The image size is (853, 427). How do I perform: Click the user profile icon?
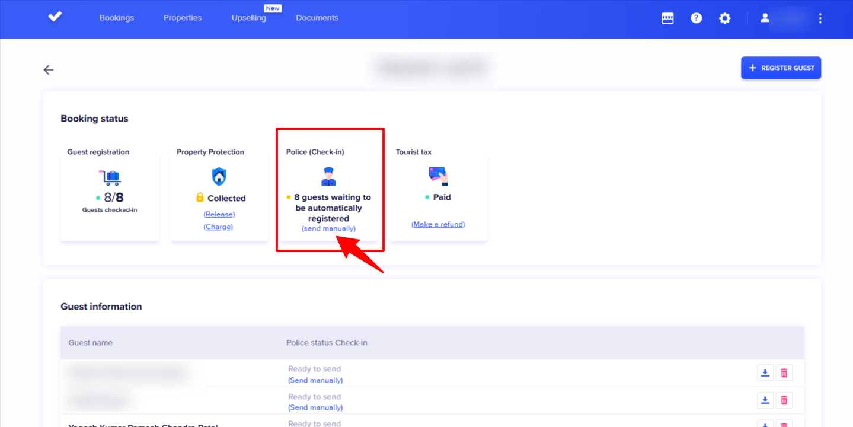(x=765, y=18)
